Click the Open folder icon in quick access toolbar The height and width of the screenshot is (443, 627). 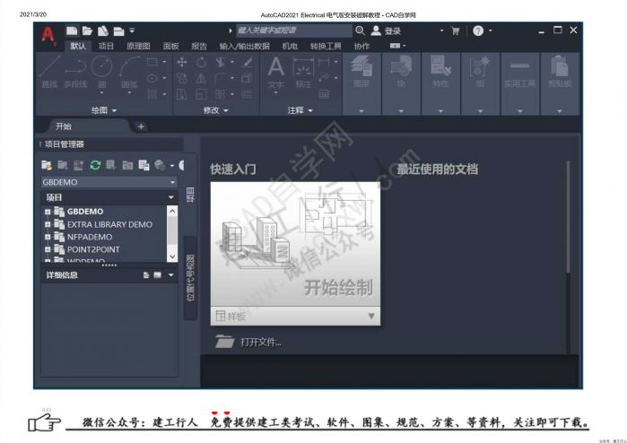click(87, 30)
